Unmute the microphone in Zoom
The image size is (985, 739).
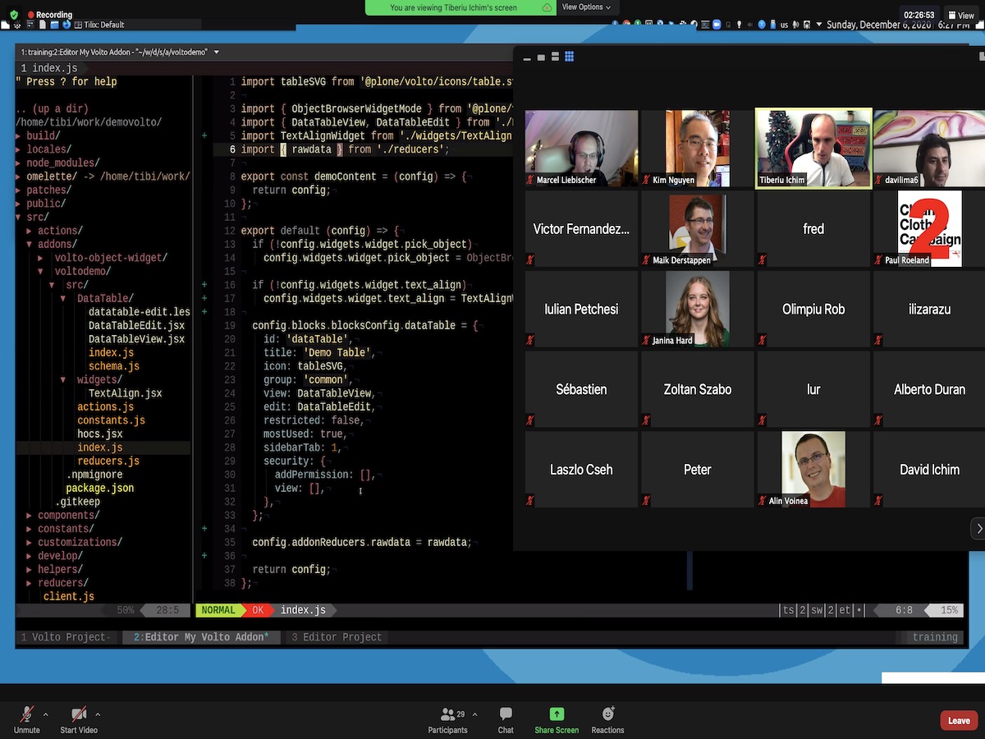coord(26,719)
